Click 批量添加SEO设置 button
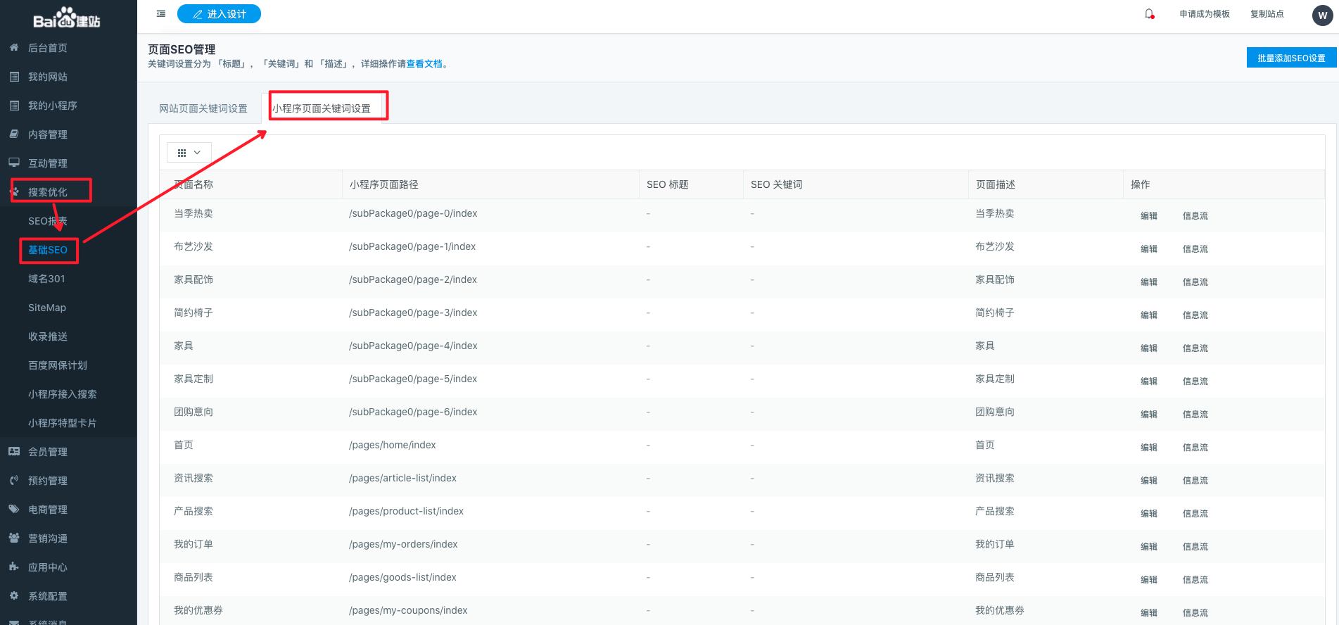Screen dimensions: 1339x625 click(1290, 58)
